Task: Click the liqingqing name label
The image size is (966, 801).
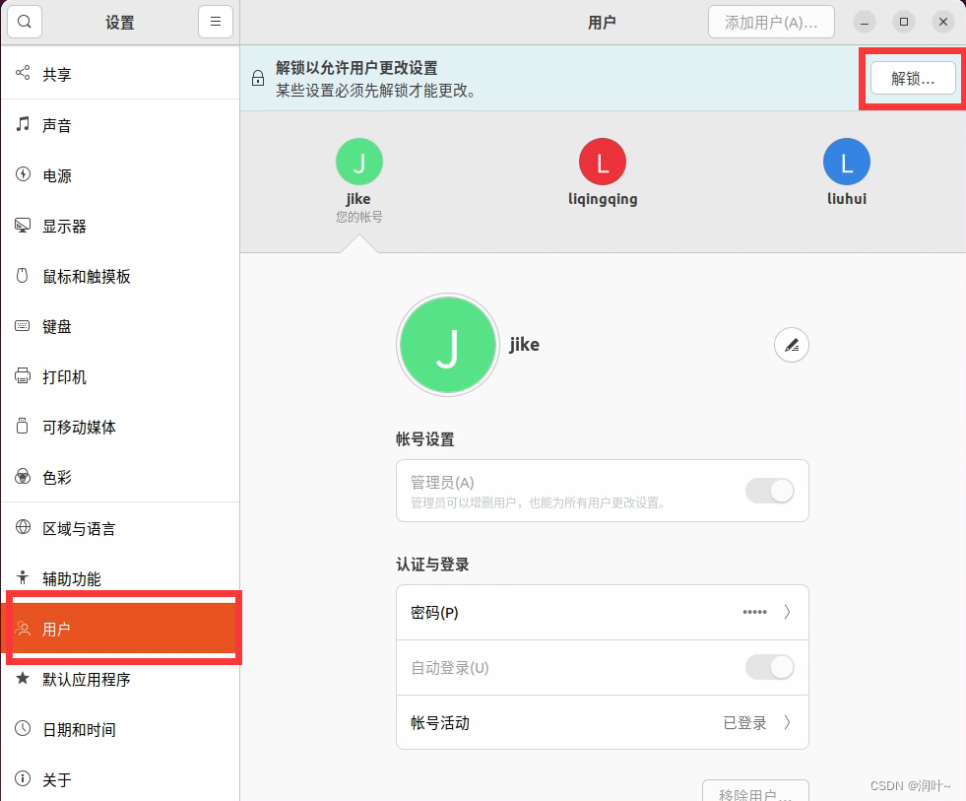Action: tap(603, 199)
